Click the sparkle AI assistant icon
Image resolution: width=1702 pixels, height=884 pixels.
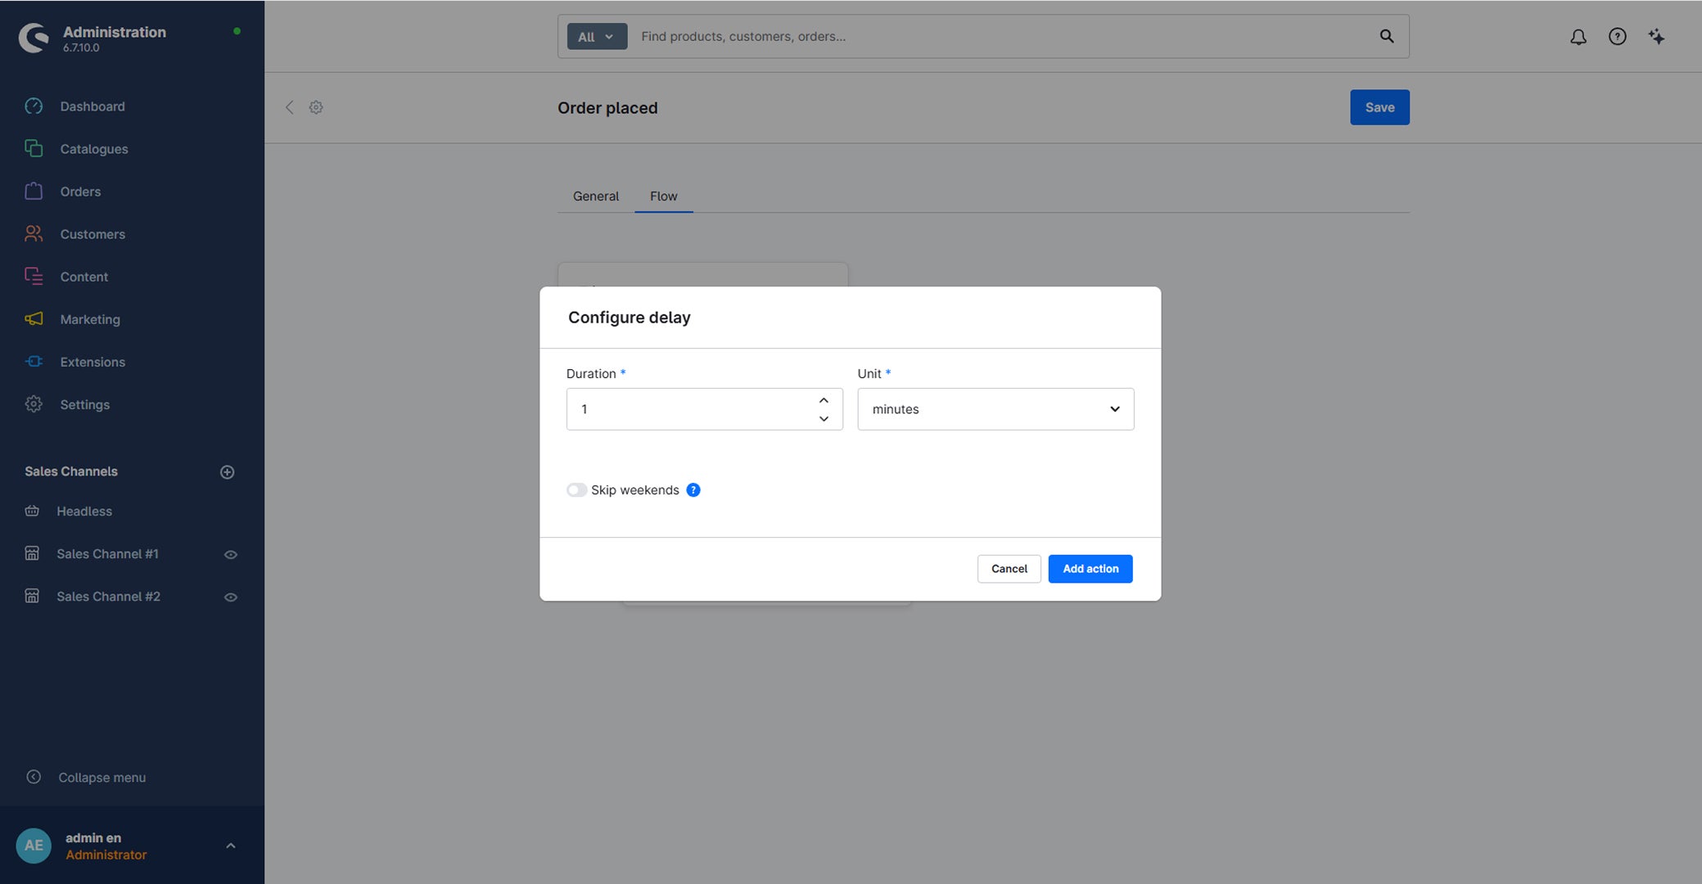[1656, 37]
